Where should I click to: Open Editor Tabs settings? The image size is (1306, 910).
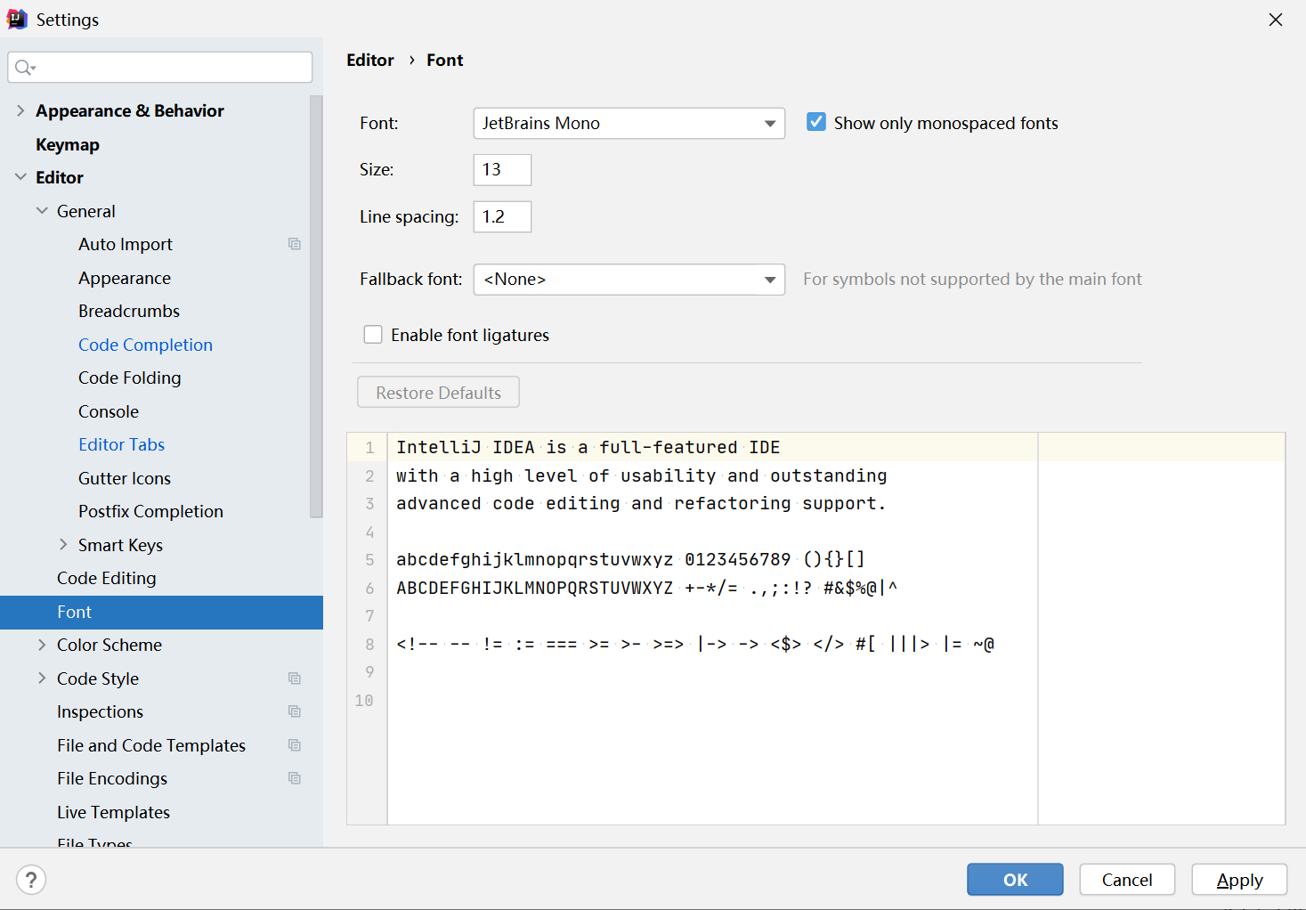[121, 444]
